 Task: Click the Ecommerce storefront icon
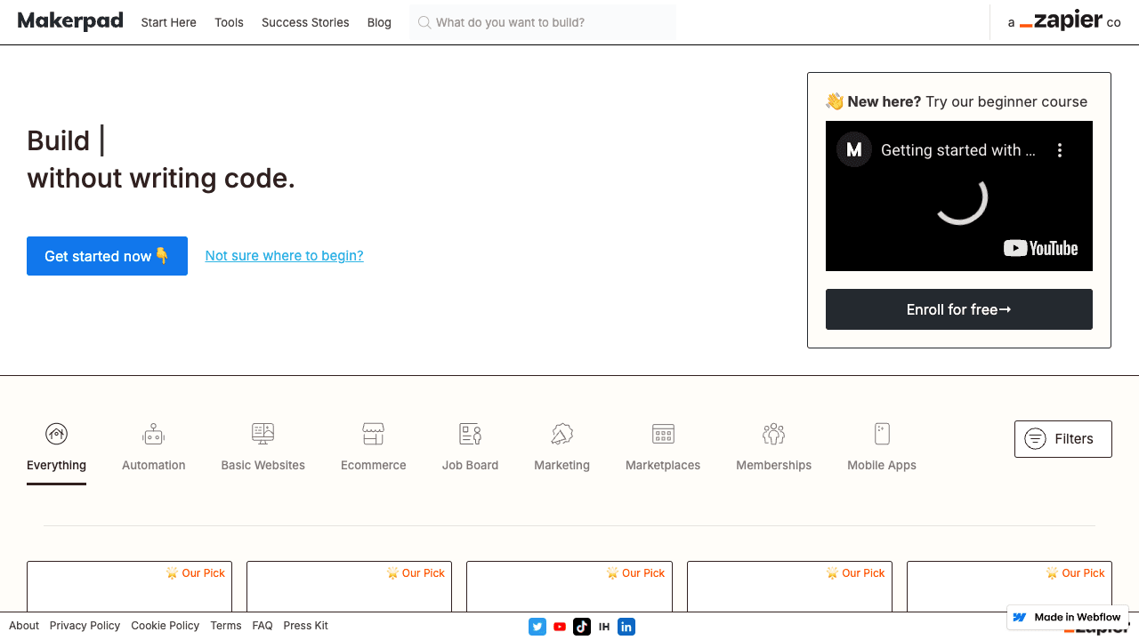[374, 434]
